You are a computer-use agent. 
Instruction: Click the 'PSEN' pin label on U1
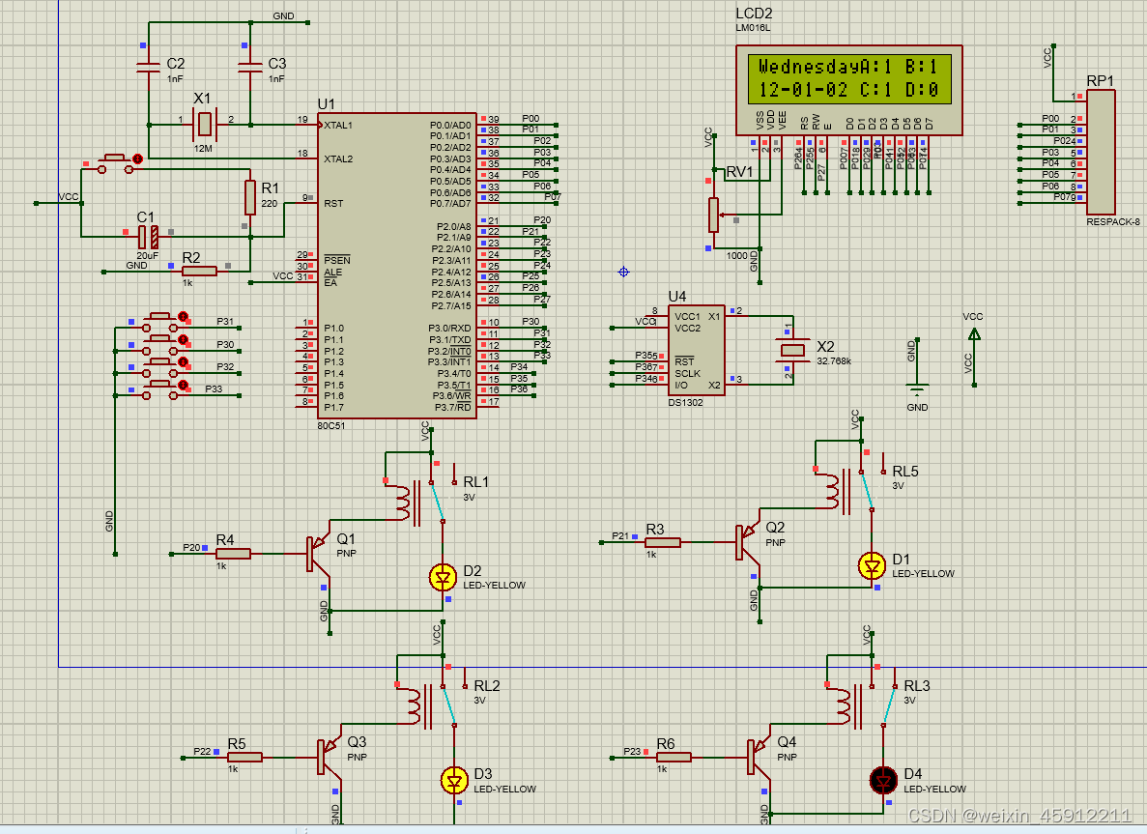coord(337,260)
